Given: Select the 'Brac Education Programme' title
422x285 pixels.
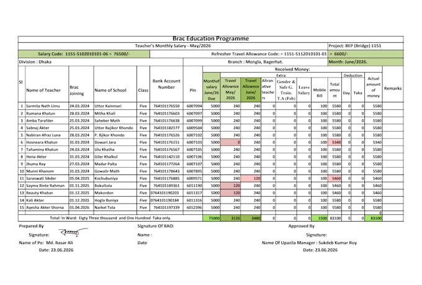Looking at the screenshot, I should click(x=210, y=38).
